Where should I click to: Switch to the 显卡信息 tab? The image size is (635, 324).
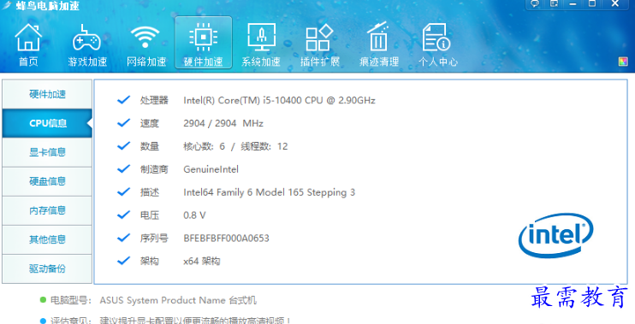[47, 152]
